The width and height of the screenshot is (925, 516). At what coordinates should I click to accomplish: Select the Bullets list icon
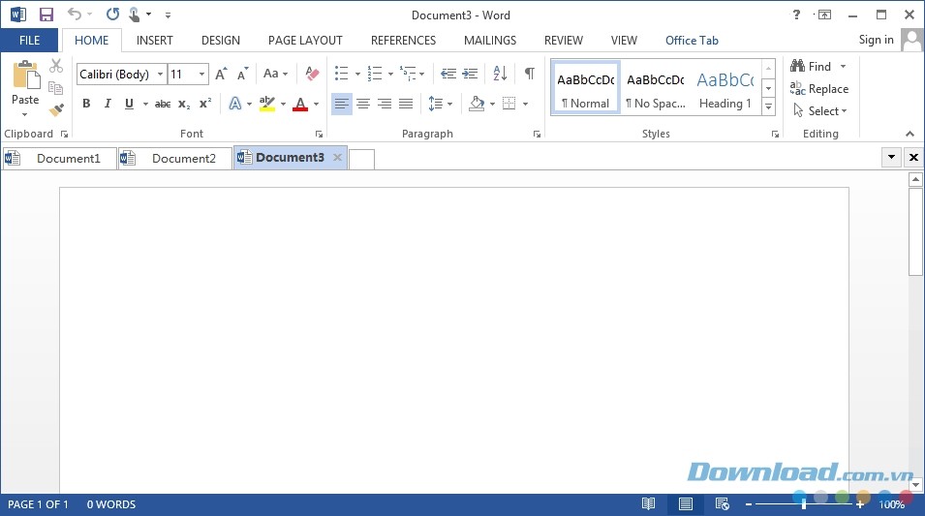point(341,74)
